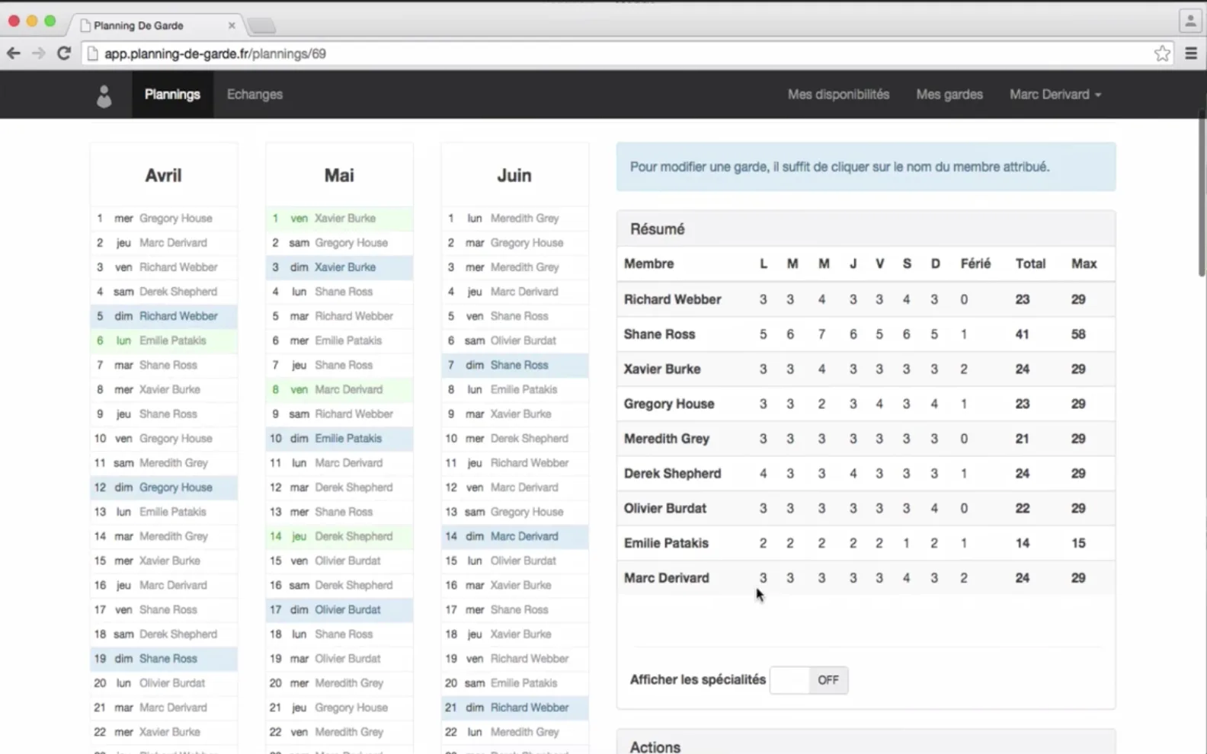The image size is (1207, 754).
Task: Select the Richard Webber summary row name
Action: point(672,299)
